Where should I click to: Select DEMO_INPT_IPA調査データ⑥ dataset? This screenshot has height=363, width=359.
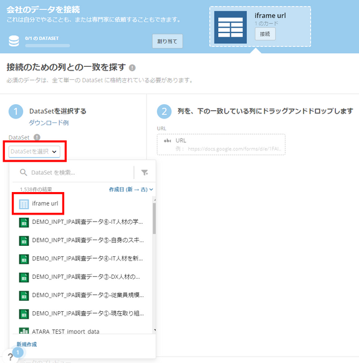[82, 222]
